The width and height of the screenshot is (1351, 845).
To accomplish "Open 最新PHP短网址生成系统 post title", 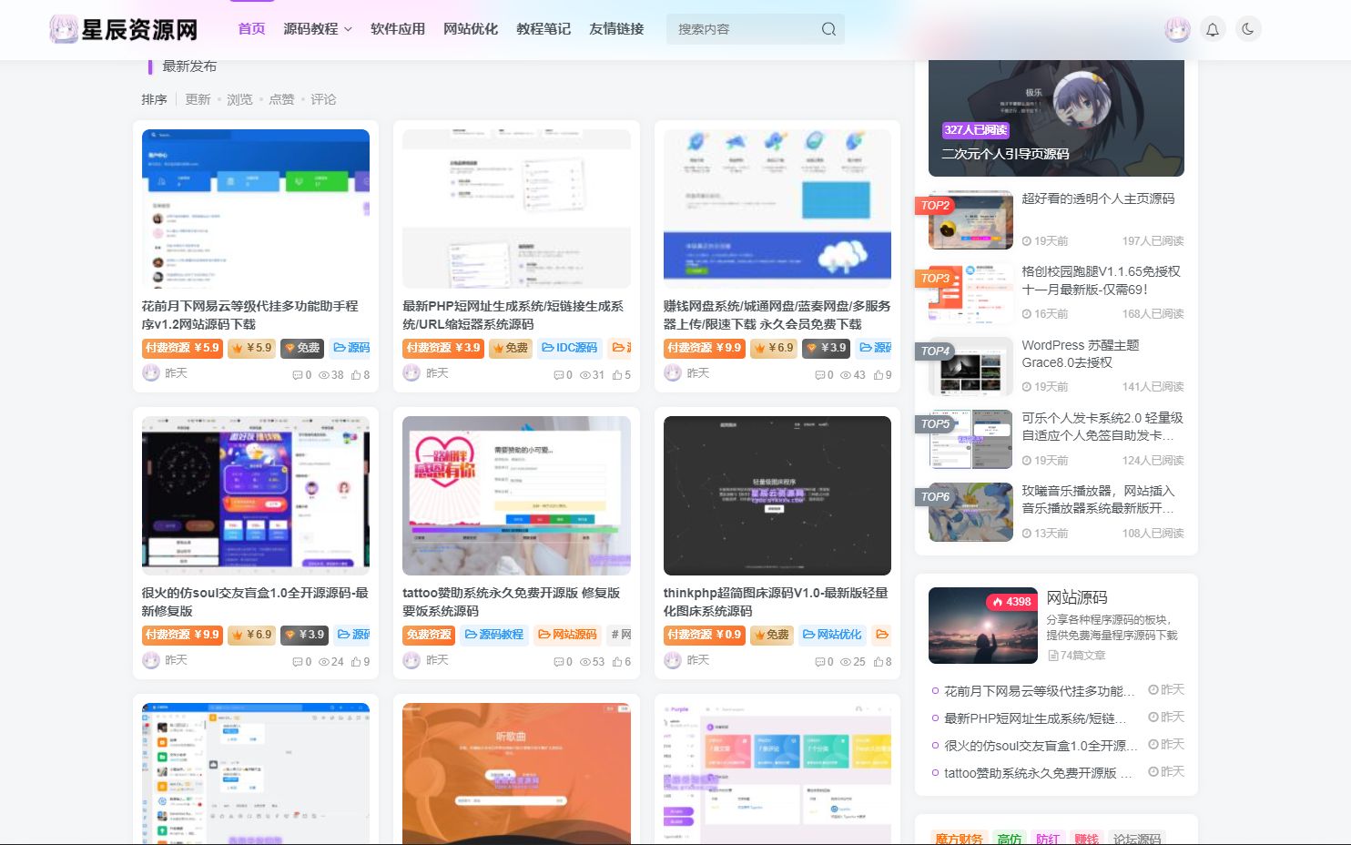I will [513, 315].
